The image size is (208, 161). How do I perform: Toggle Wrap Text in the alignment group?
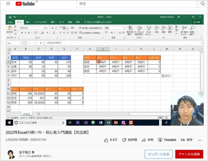point(91,28)
